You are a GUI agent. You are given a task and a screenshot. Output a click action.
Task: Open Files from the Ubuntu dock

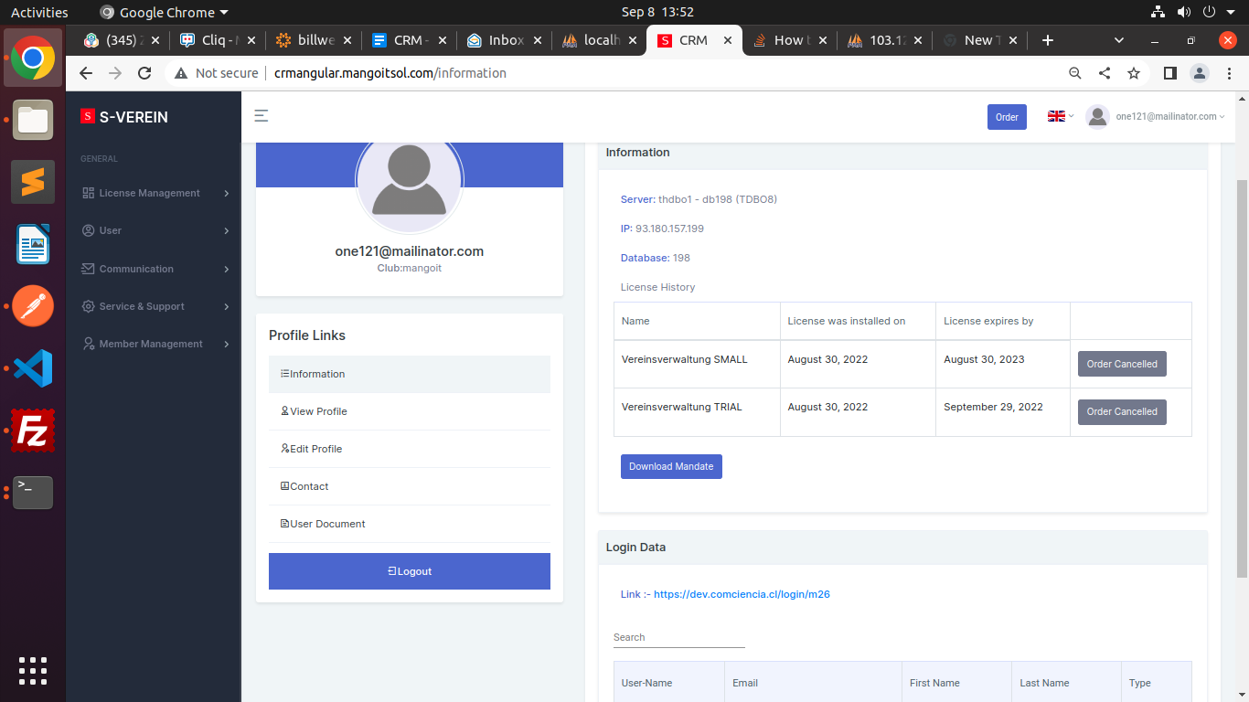click(x=33, y=121)
